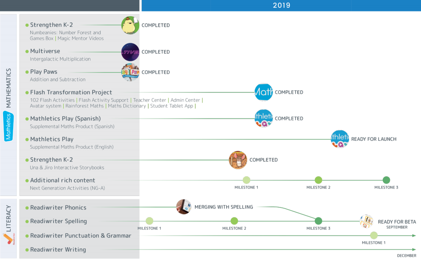Select Milestone 3 dot on Additional rich content
This screenshot has height=260, width=421.
(386, 180)
